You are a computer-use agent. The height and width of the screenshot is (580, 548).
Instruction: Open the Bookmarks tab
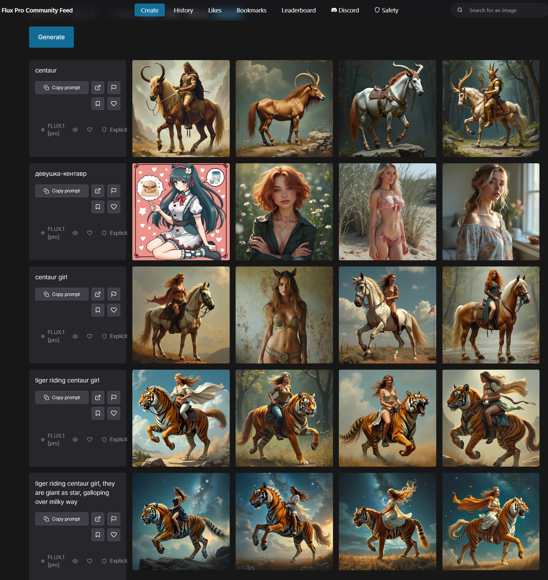click(251, 10)
